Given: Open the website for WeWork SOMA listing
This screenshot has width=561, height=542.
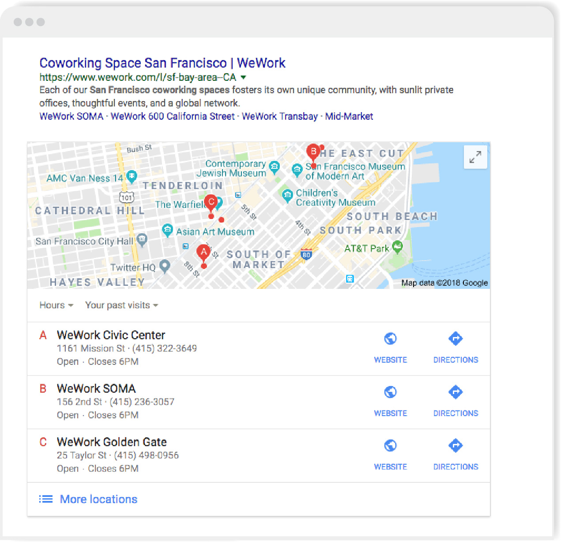Looking at the screenshot, I should 390,402.
